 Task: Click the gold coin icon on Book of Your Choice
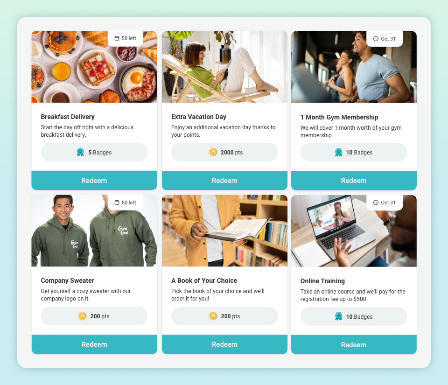click(213, 316)
